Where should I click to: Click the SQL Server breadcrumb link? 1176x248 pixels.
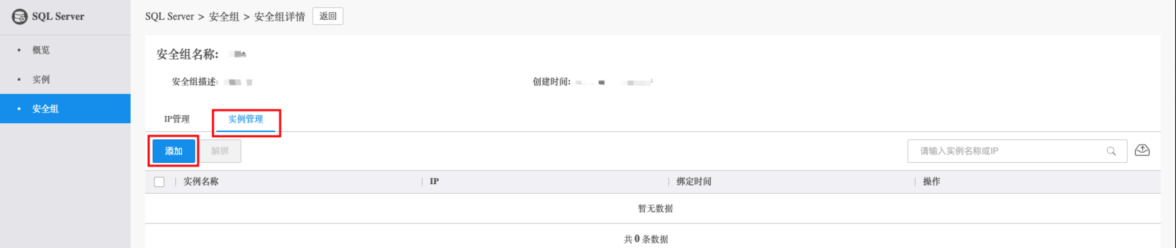click(169, 17)
